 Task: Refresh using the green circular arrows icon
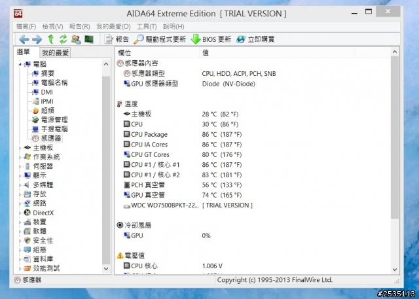click(63, 39)
